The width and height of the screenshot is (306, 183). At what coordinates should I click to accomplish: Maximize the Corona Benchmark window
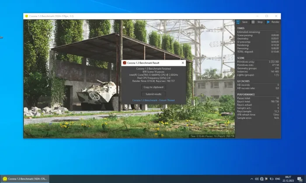(267, 16)
